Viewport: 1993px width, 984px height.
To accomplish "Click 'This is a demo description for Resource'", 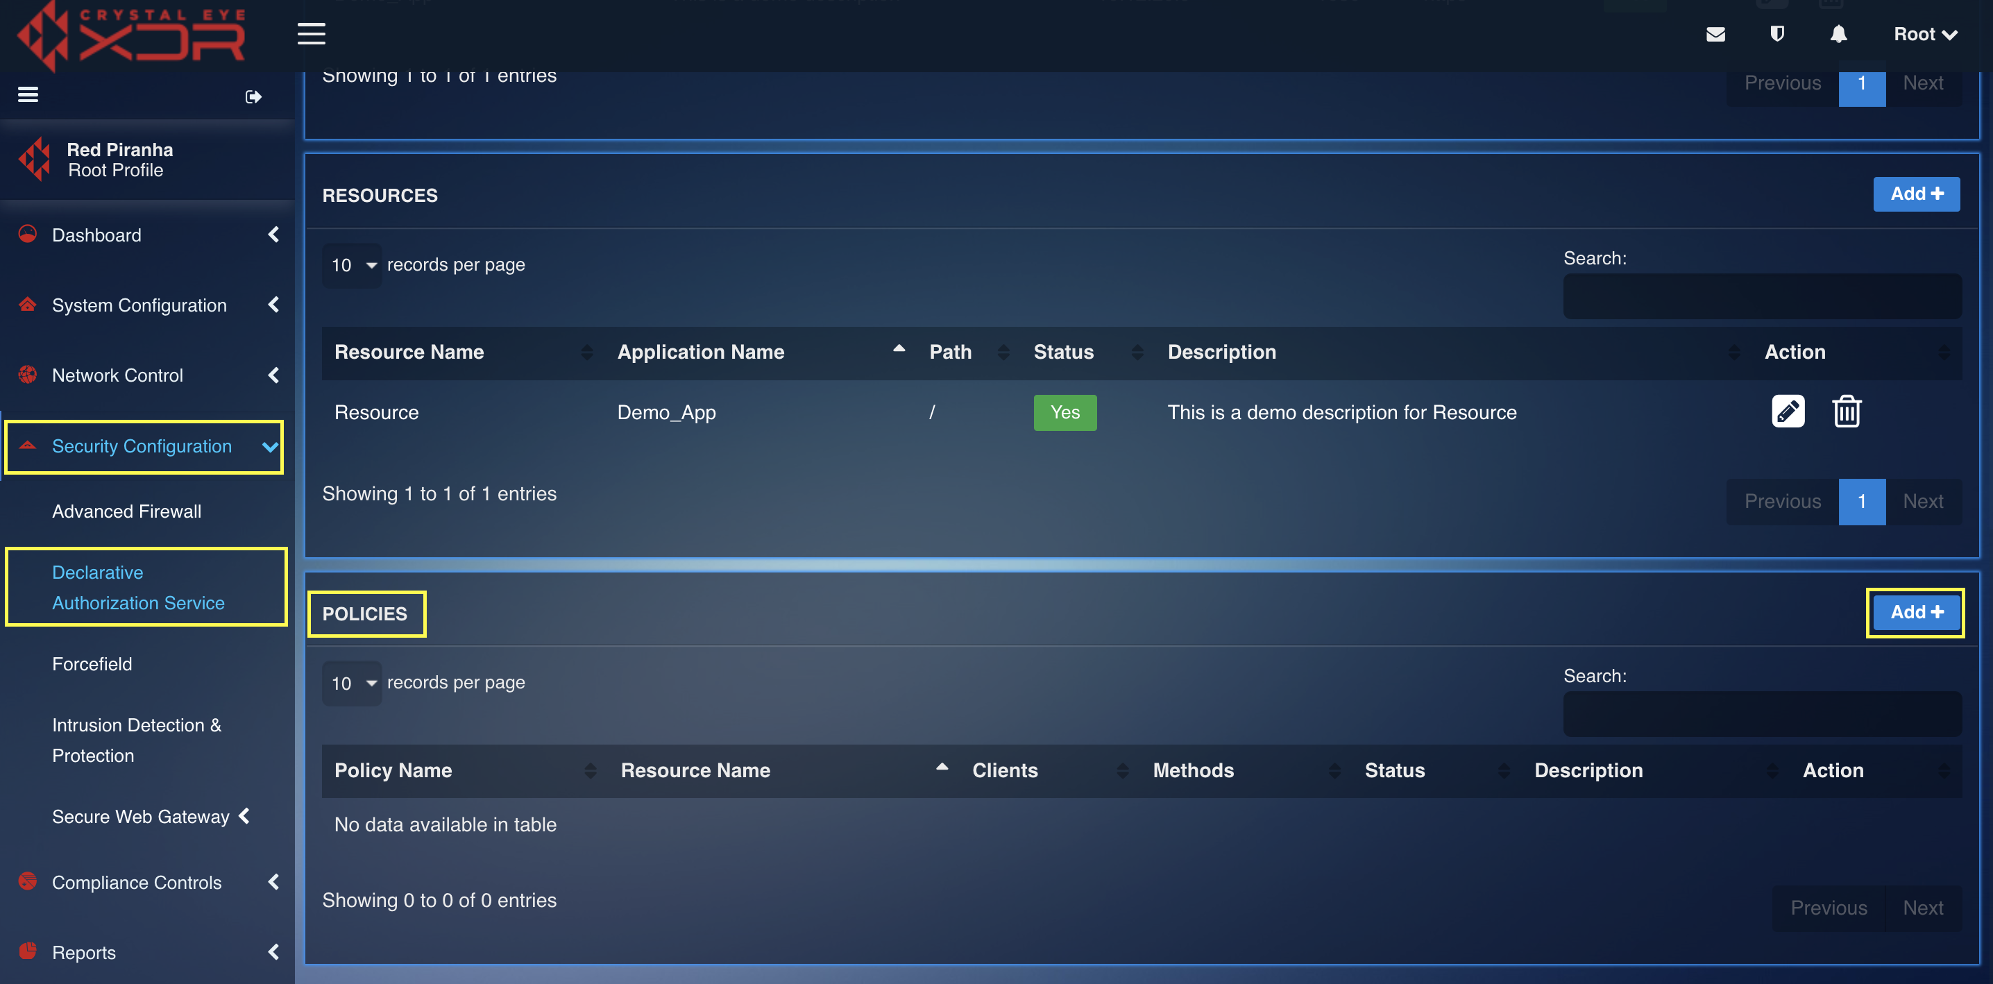I will (1341, 412).
